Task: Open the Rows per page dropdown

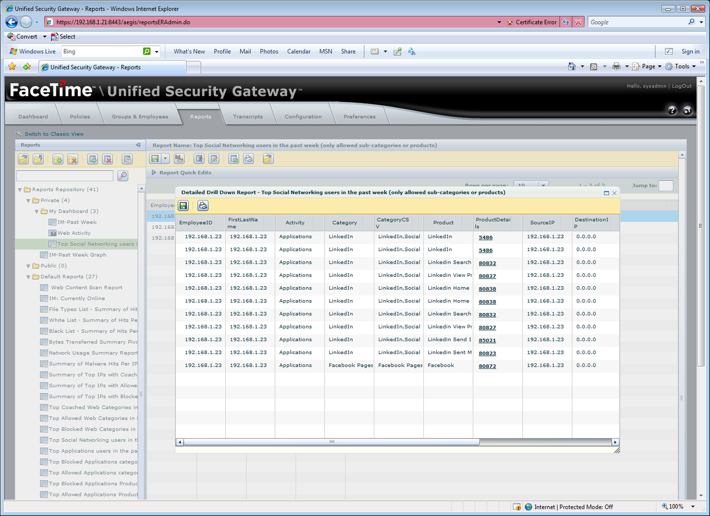Action: click(x=544, y=185)
